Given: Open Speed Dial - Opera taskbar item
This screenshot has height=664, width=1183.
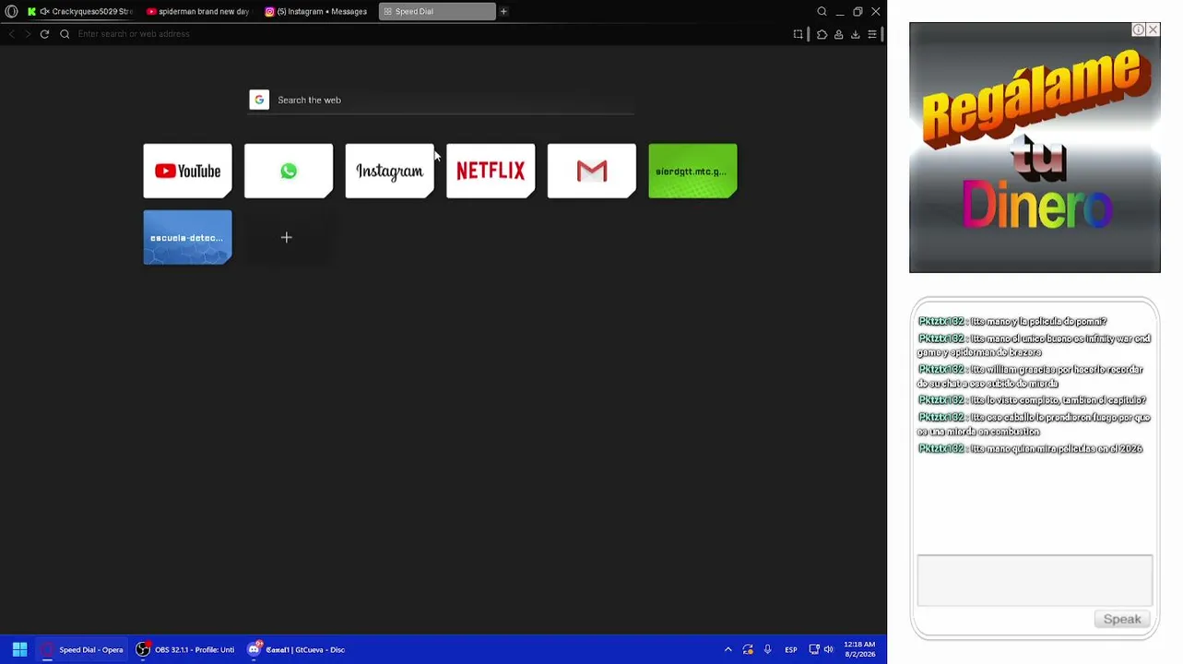Looking at the screenshot, I should tap(82, 649).
